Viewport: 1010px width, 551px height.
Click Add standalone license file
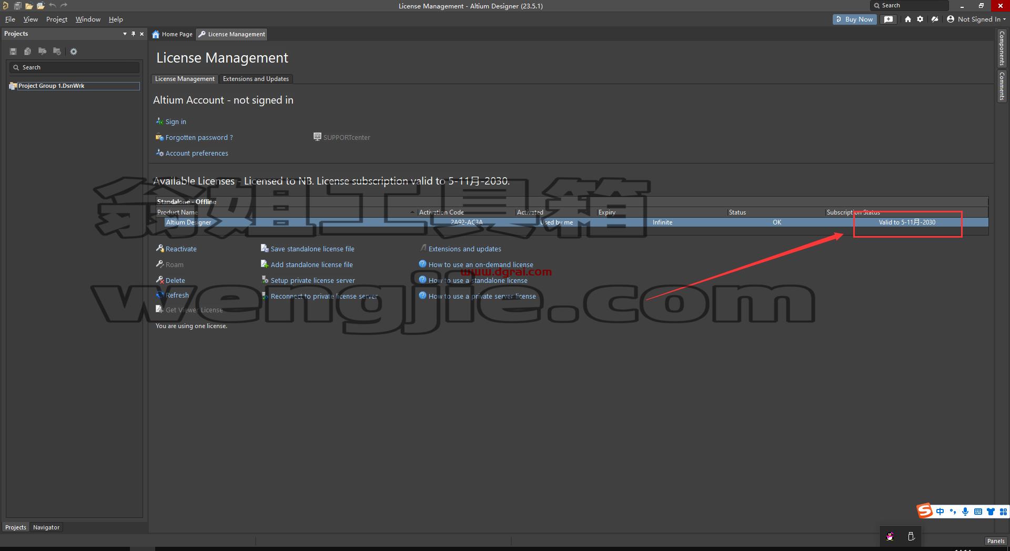311,264
